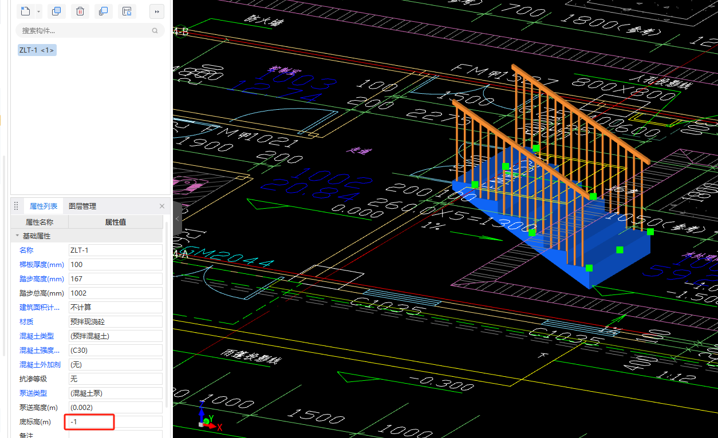Switch to the 图层管理 tab
This screenshot has height=438, width=718.
[x=82, y=206]
